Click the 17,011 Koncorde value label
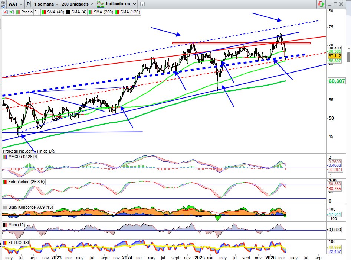The image size is (351, 260). tap(335, 215)
